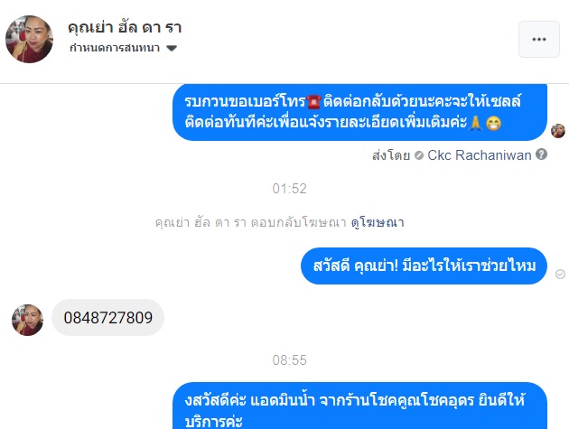Click the 01:52 timestamp
This screenshot has width=569, height=429.
click(289, 189)
